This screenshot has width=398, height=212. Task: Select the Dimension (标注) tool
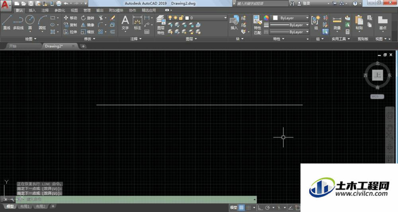click(x=137, y=23)
